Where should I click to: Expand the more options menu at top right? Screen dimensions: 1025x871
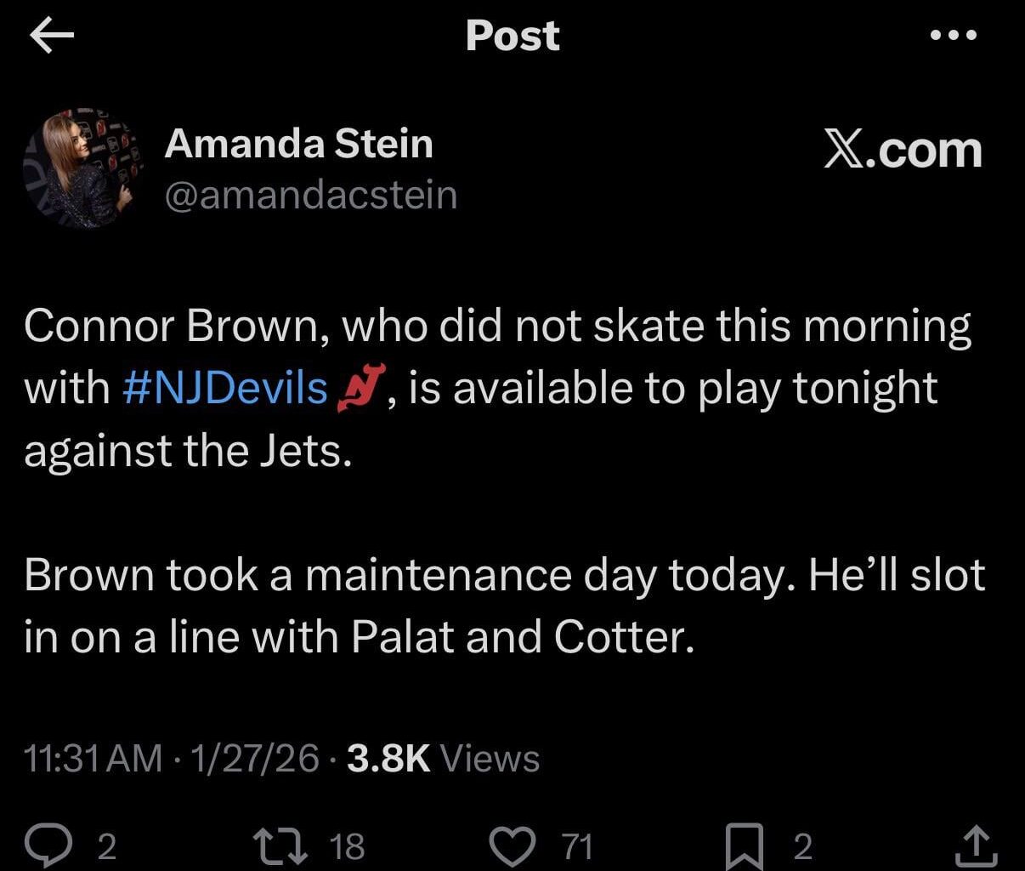[x=954, y=35]
